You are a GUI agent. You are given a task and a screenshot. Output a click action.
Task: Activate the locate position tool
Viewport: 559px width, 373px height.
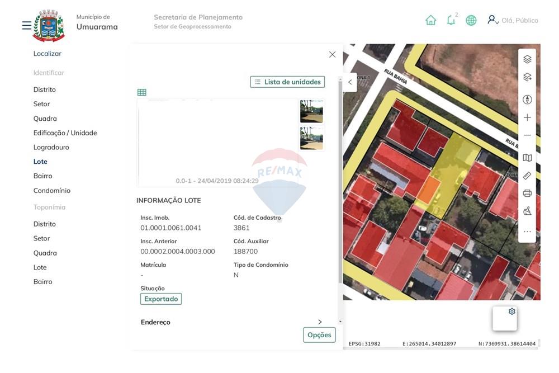(527, 98)
